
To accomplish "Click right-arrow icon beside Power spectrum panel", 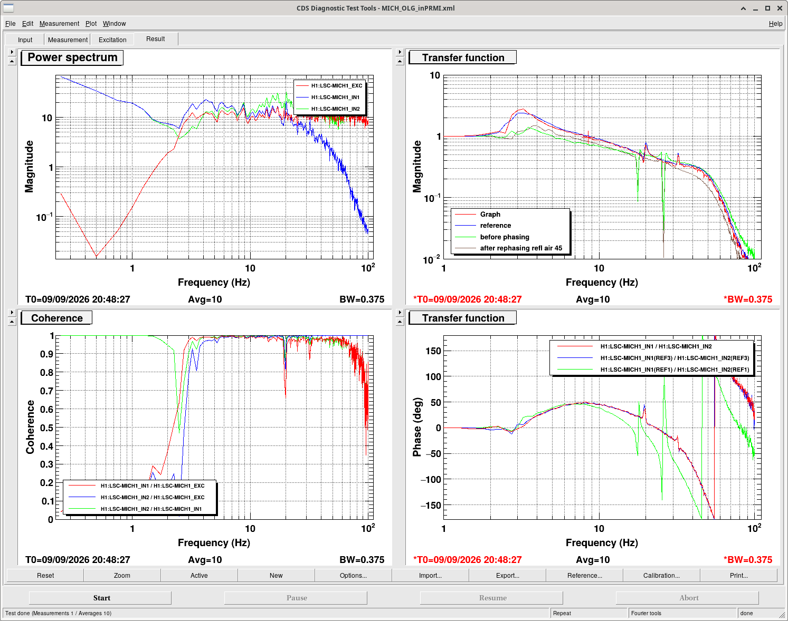I will click(12, 52).
